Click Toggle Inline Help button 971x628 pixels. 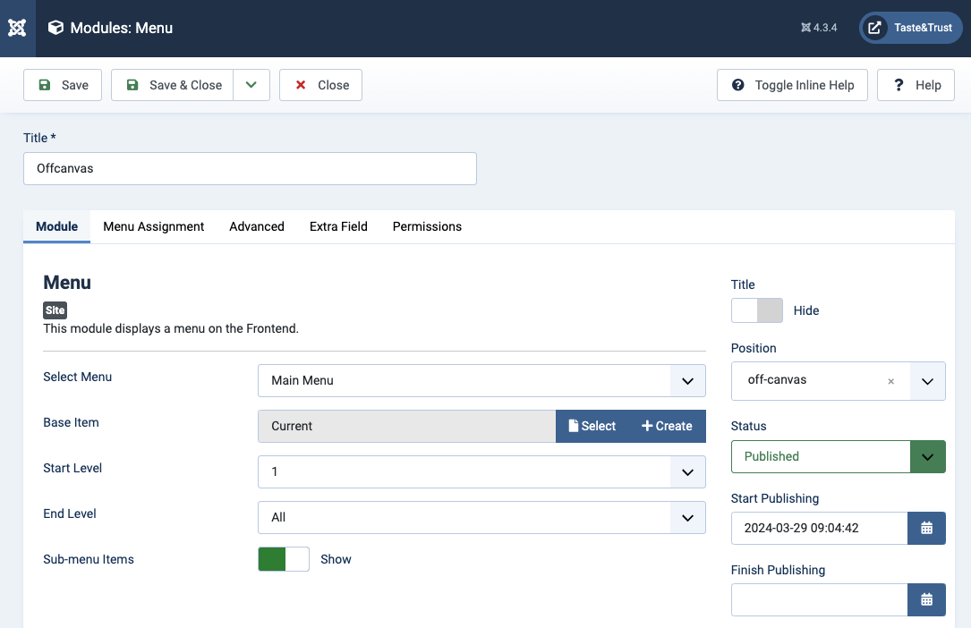792,85
